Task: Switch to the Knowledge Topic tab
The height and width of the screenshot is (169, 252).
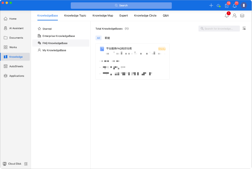Action: point(75,16)
